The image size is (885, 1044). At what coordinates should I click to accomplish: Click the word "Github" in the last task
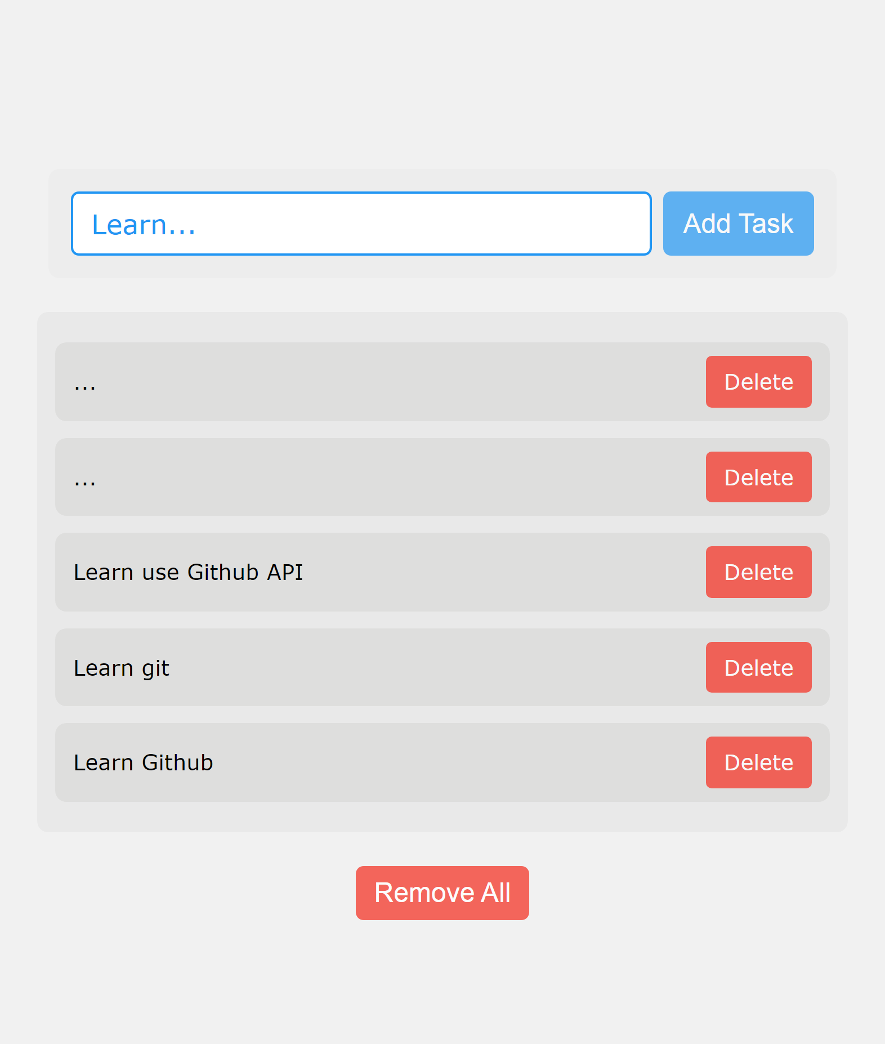tap(178, 762)
